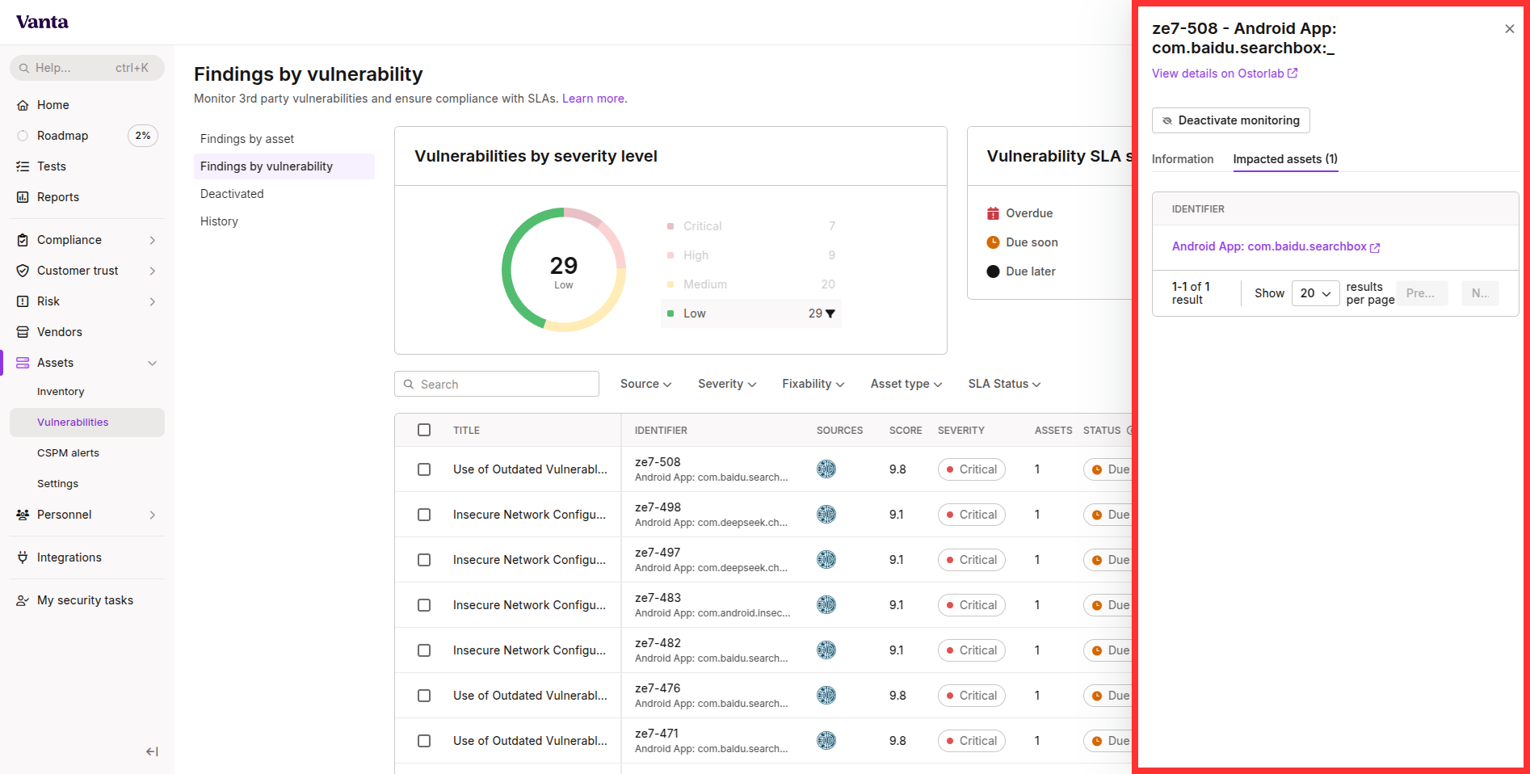Click the Help search box
The height and width of the screenshot is (774, 1530).
[x=87, y=68]
